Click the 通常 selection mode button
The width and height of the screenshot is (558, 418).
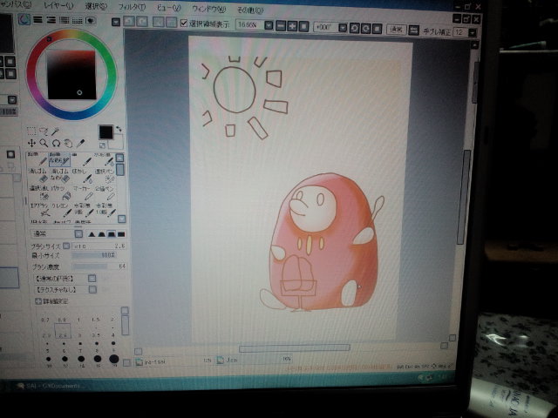396,30
